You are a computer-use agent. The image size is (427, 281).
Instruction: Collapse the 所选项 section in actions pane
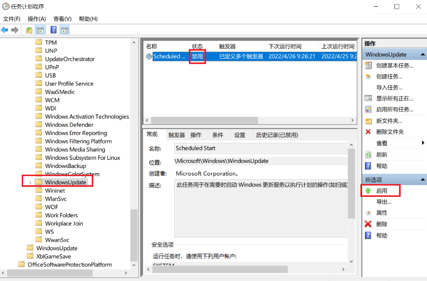coord(422,180)
